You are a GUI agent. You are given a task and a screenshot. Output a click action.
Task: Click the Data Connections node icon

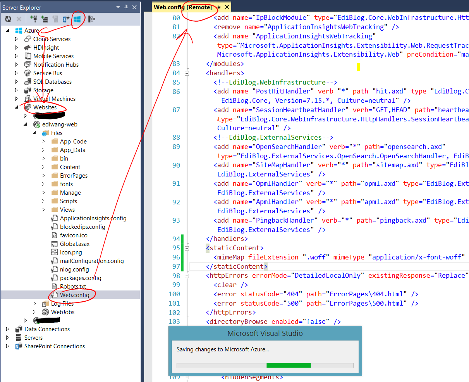coord(19,329)
